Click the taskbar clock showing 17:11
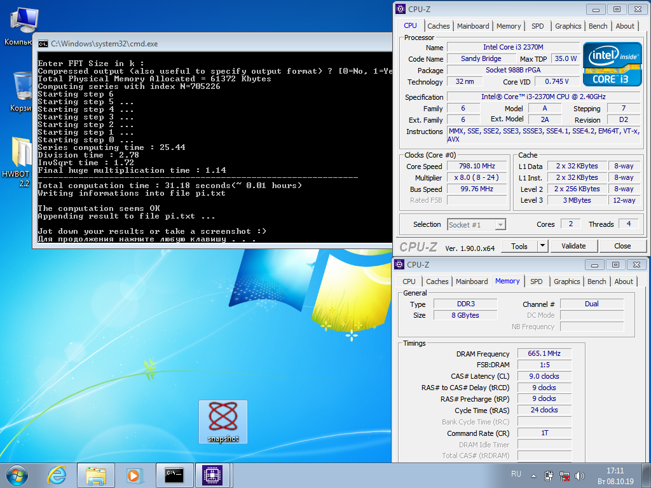Viewport: 651px width, 488px height. (x=615, y=476)
